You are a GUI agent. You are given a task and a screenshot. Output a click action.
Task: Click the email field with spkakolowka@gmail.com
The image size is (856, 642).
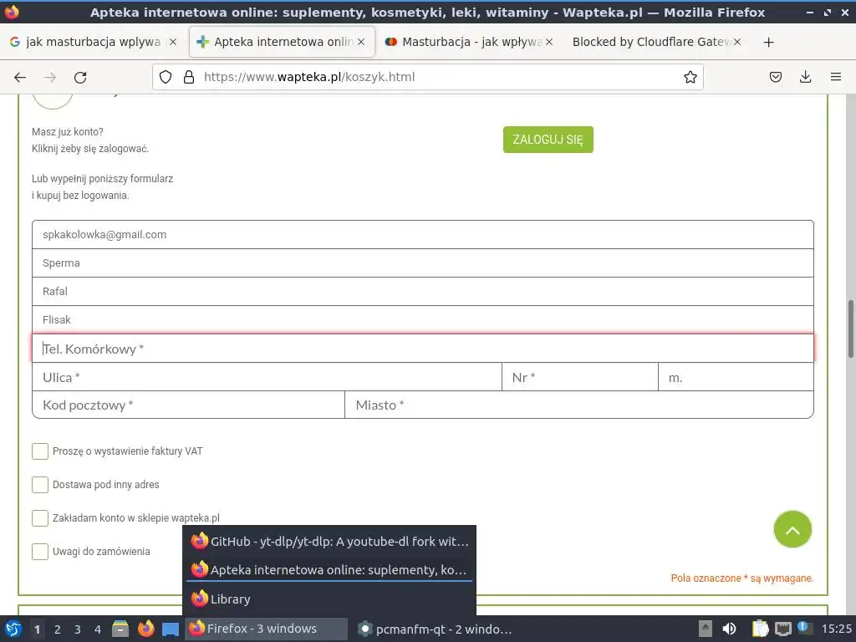(x=423, y=235)
